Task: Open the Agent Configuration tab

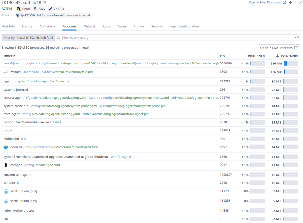Action: click(x=184, y=26)
